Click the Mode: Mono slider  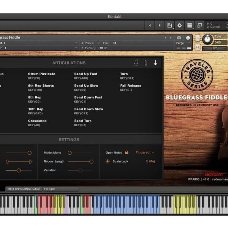[81, 153]
